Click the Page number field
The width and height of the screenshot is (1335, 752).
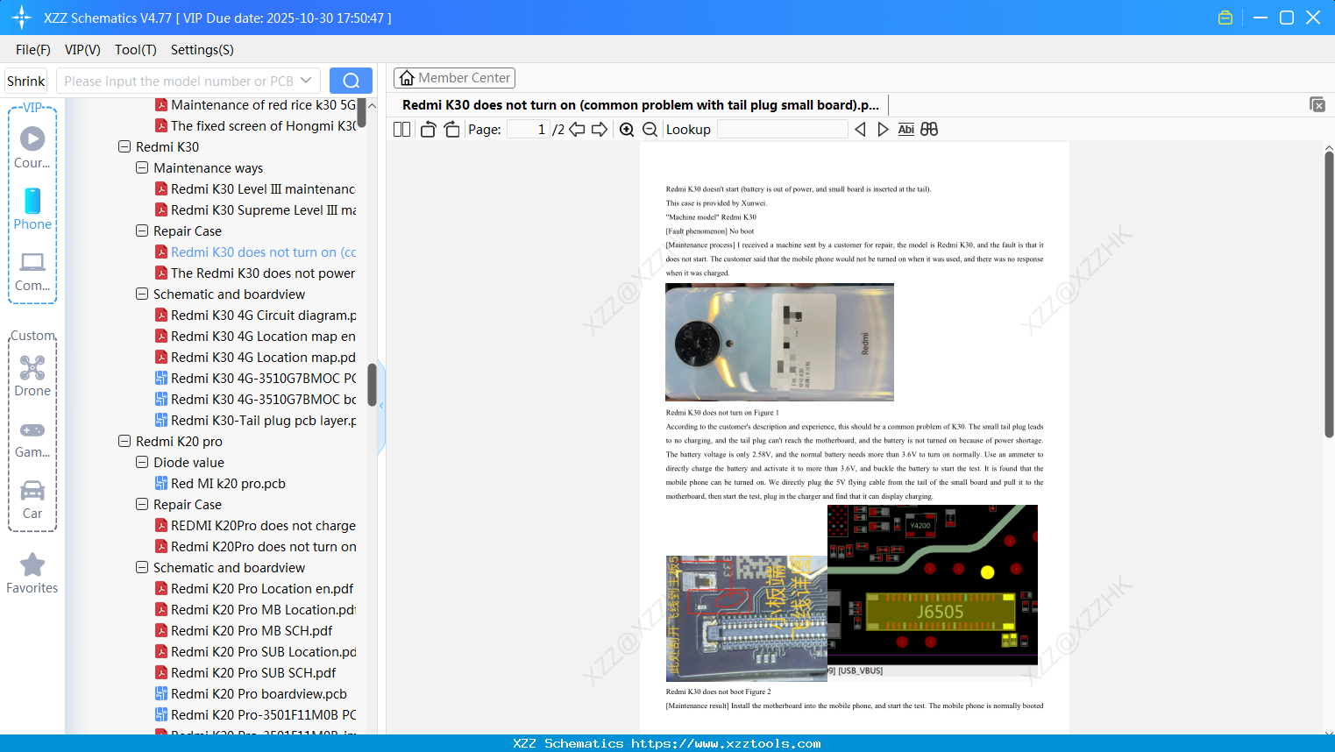[x=528, y=130]
